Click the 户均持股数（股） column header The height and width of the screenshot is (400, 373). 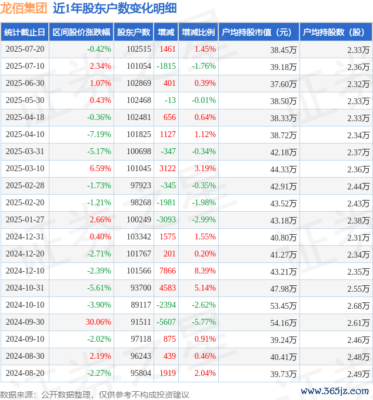point(335,32)
